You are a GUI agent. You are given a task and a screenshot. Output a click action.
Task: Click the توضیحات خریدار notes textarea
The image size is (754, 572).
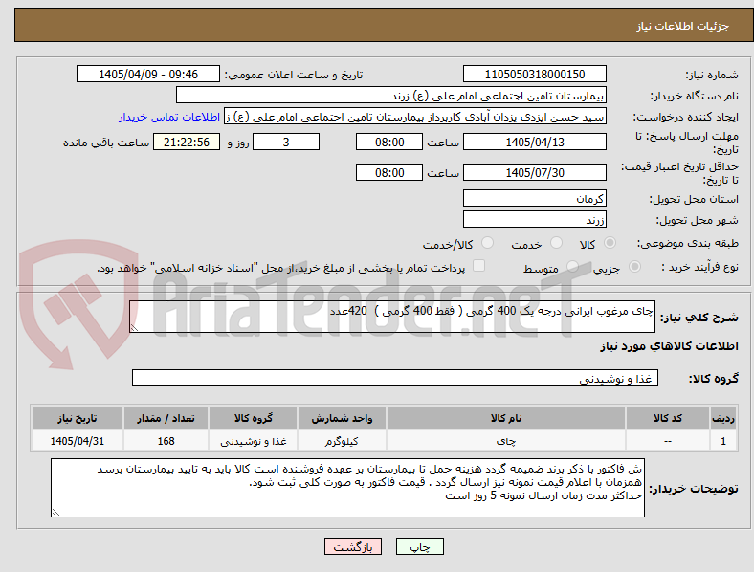(x=347, y=488)
